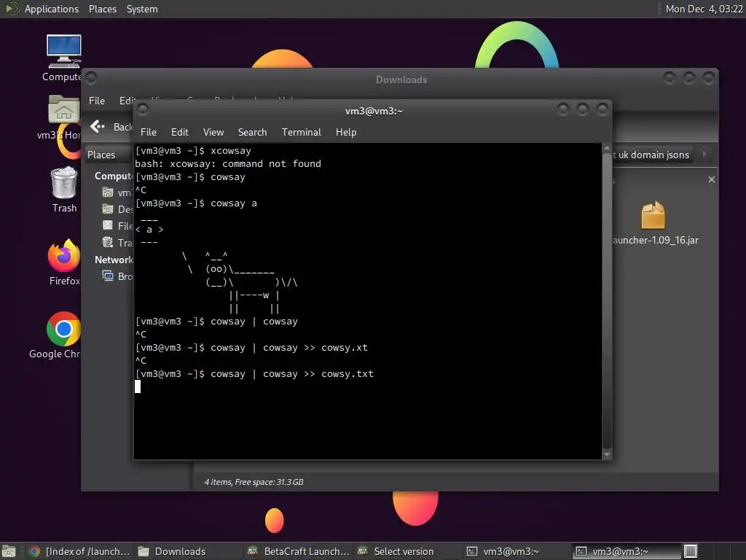Close the Downloads side pane with X

[x=711, y=179]
